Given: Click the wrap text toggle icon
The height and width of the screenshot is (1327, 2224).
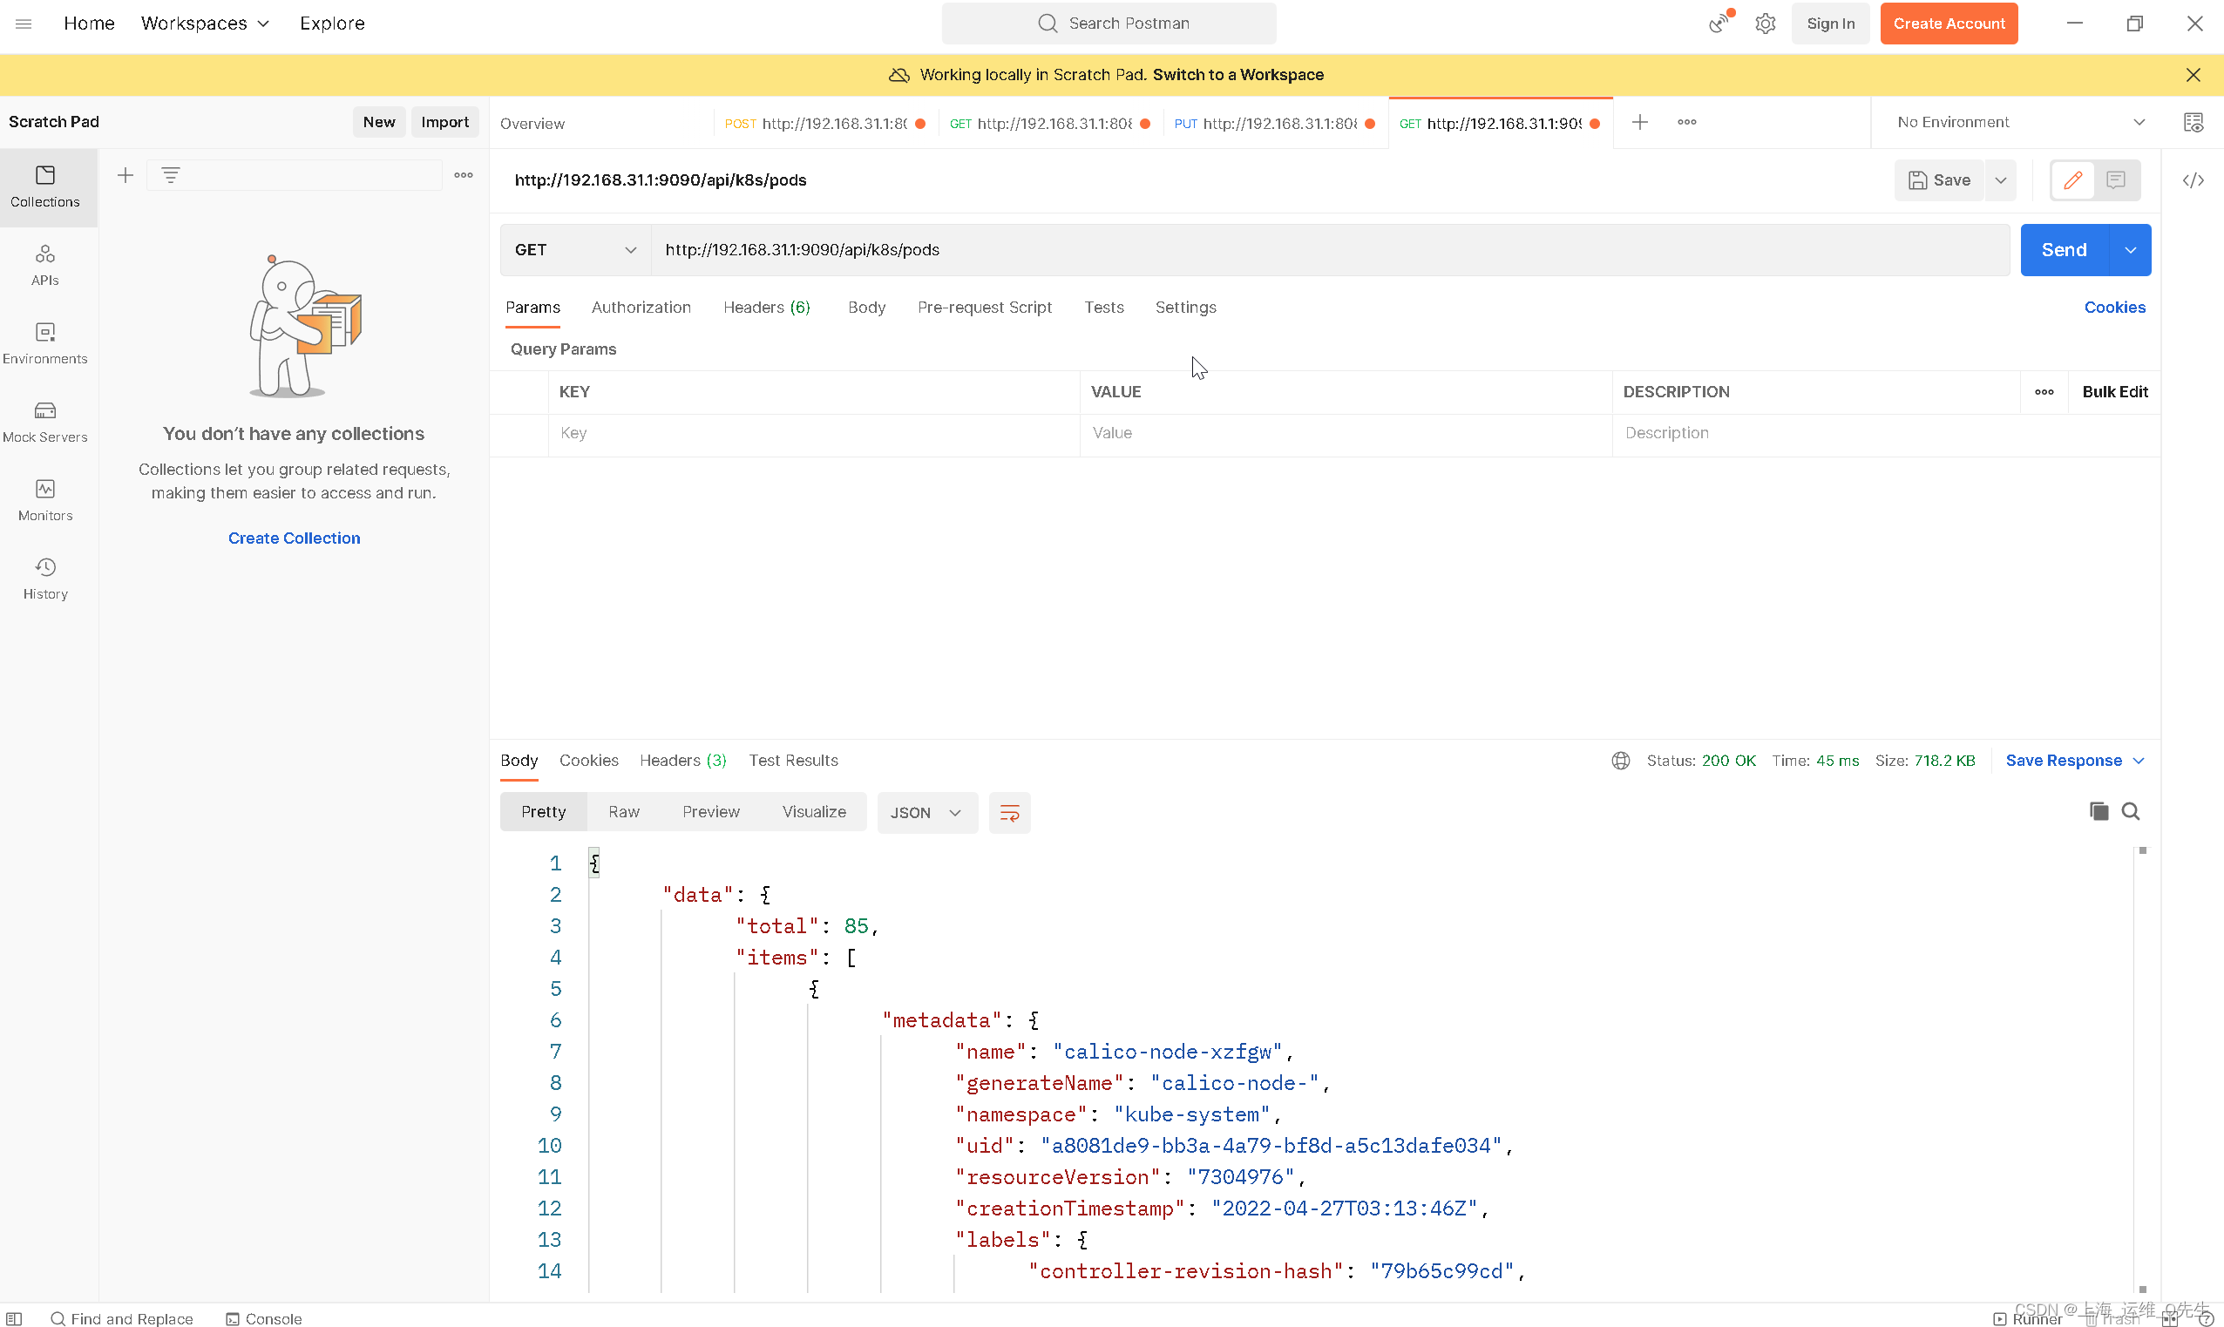Looking at the screenshot, I should 1009,812.
